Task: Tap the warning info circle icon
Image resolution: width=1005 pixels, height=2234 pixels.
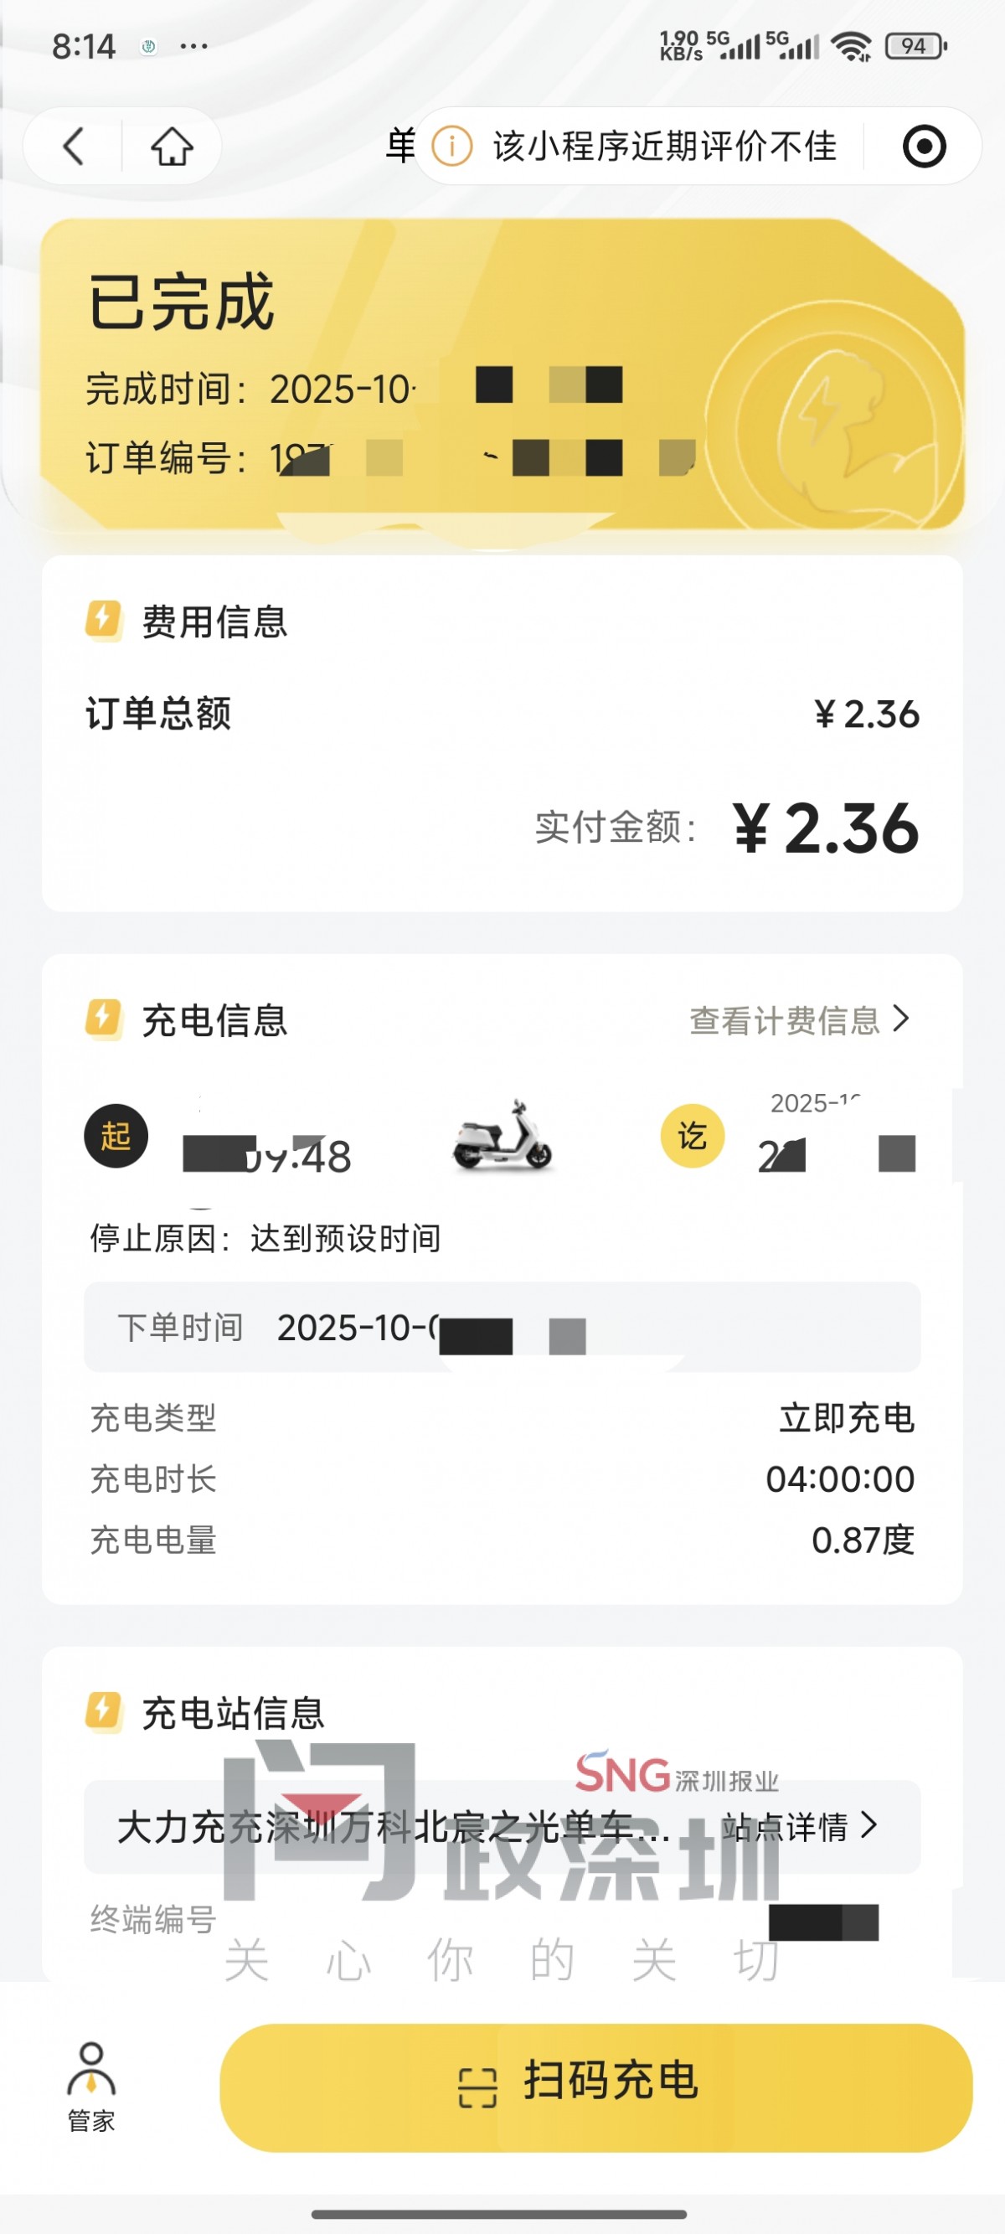Action: tap(451, 146)
